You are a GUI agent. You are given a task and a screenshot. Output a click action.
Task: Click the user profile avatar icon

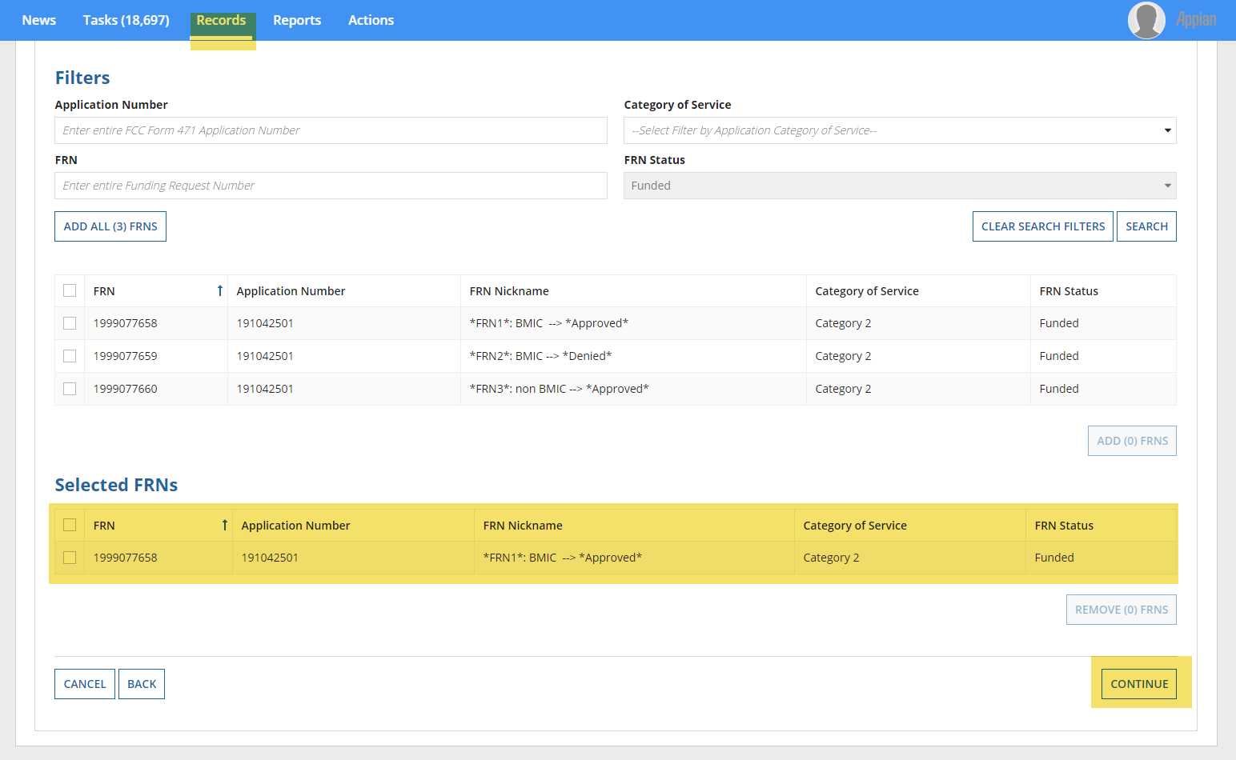click(x=1146, y=20)
